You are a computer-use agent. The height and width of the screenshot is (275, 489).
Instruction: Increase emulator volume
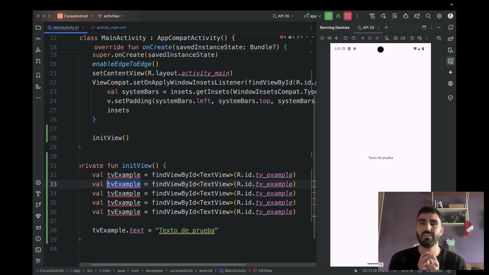pyautogui.click(x=329, y=38)
